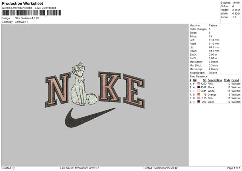Viewport: 242px width, 171px height.
Task: Click the Total Bobbin value 76.61ft
Action: (213, 73)
